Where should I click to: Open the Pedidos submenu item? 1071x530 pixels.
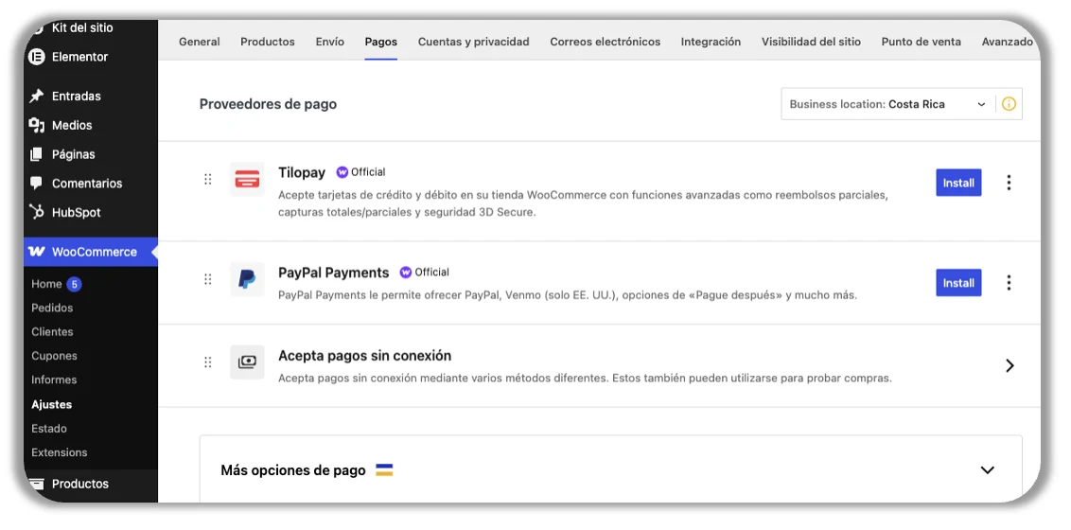pos(52,308)
